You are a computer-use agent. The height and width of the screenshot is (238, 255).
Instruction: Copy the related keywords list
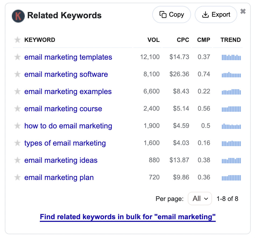coord(172,15)
